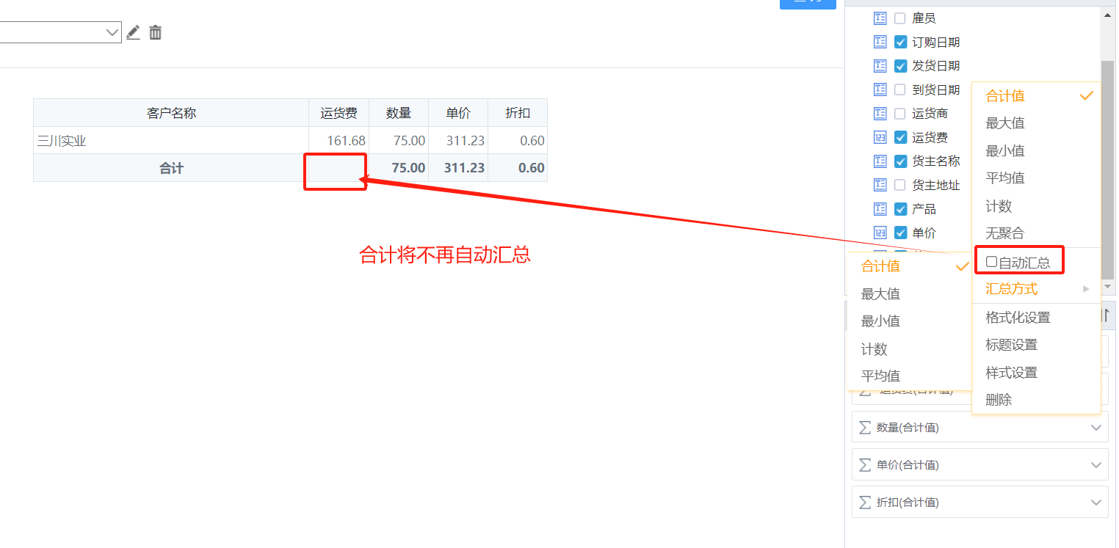Click the trash delete icon

pos(156,32)
